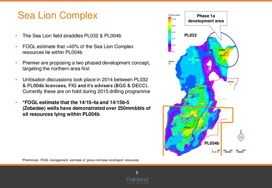Click the 60.00 legend value

coord(173,32)
